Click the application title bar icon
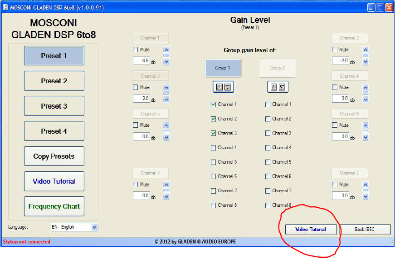The width and height of the screenshot is (395, 260). [5, 8]
